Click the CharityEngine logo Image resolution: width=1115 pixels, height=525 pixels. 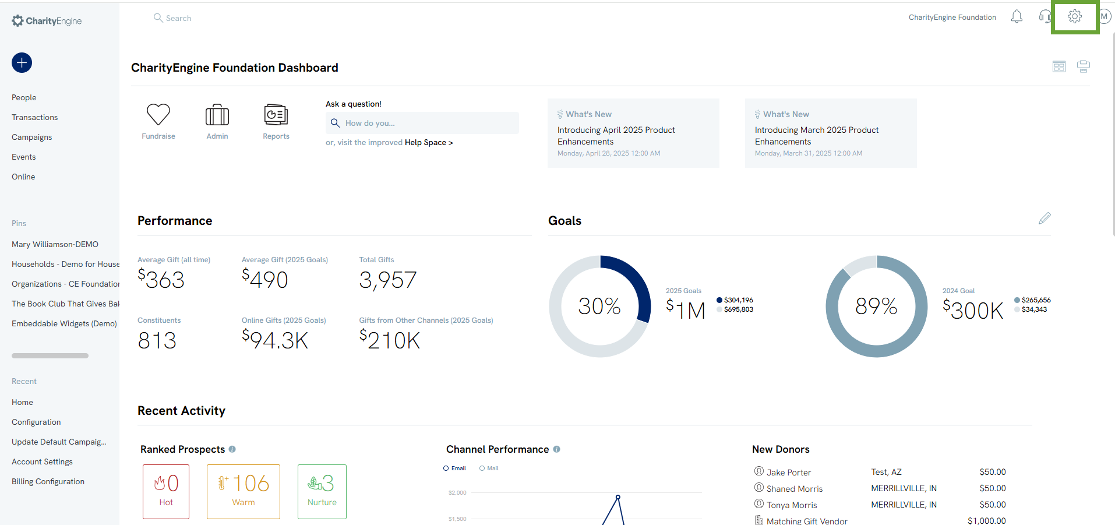point(47,21)
